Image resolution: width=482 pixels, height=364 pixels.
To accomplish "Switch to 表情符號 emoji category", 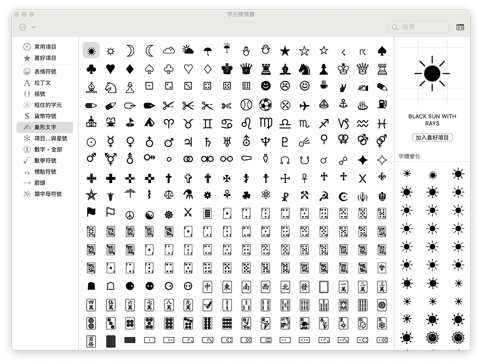I will (x=45, y=72).
